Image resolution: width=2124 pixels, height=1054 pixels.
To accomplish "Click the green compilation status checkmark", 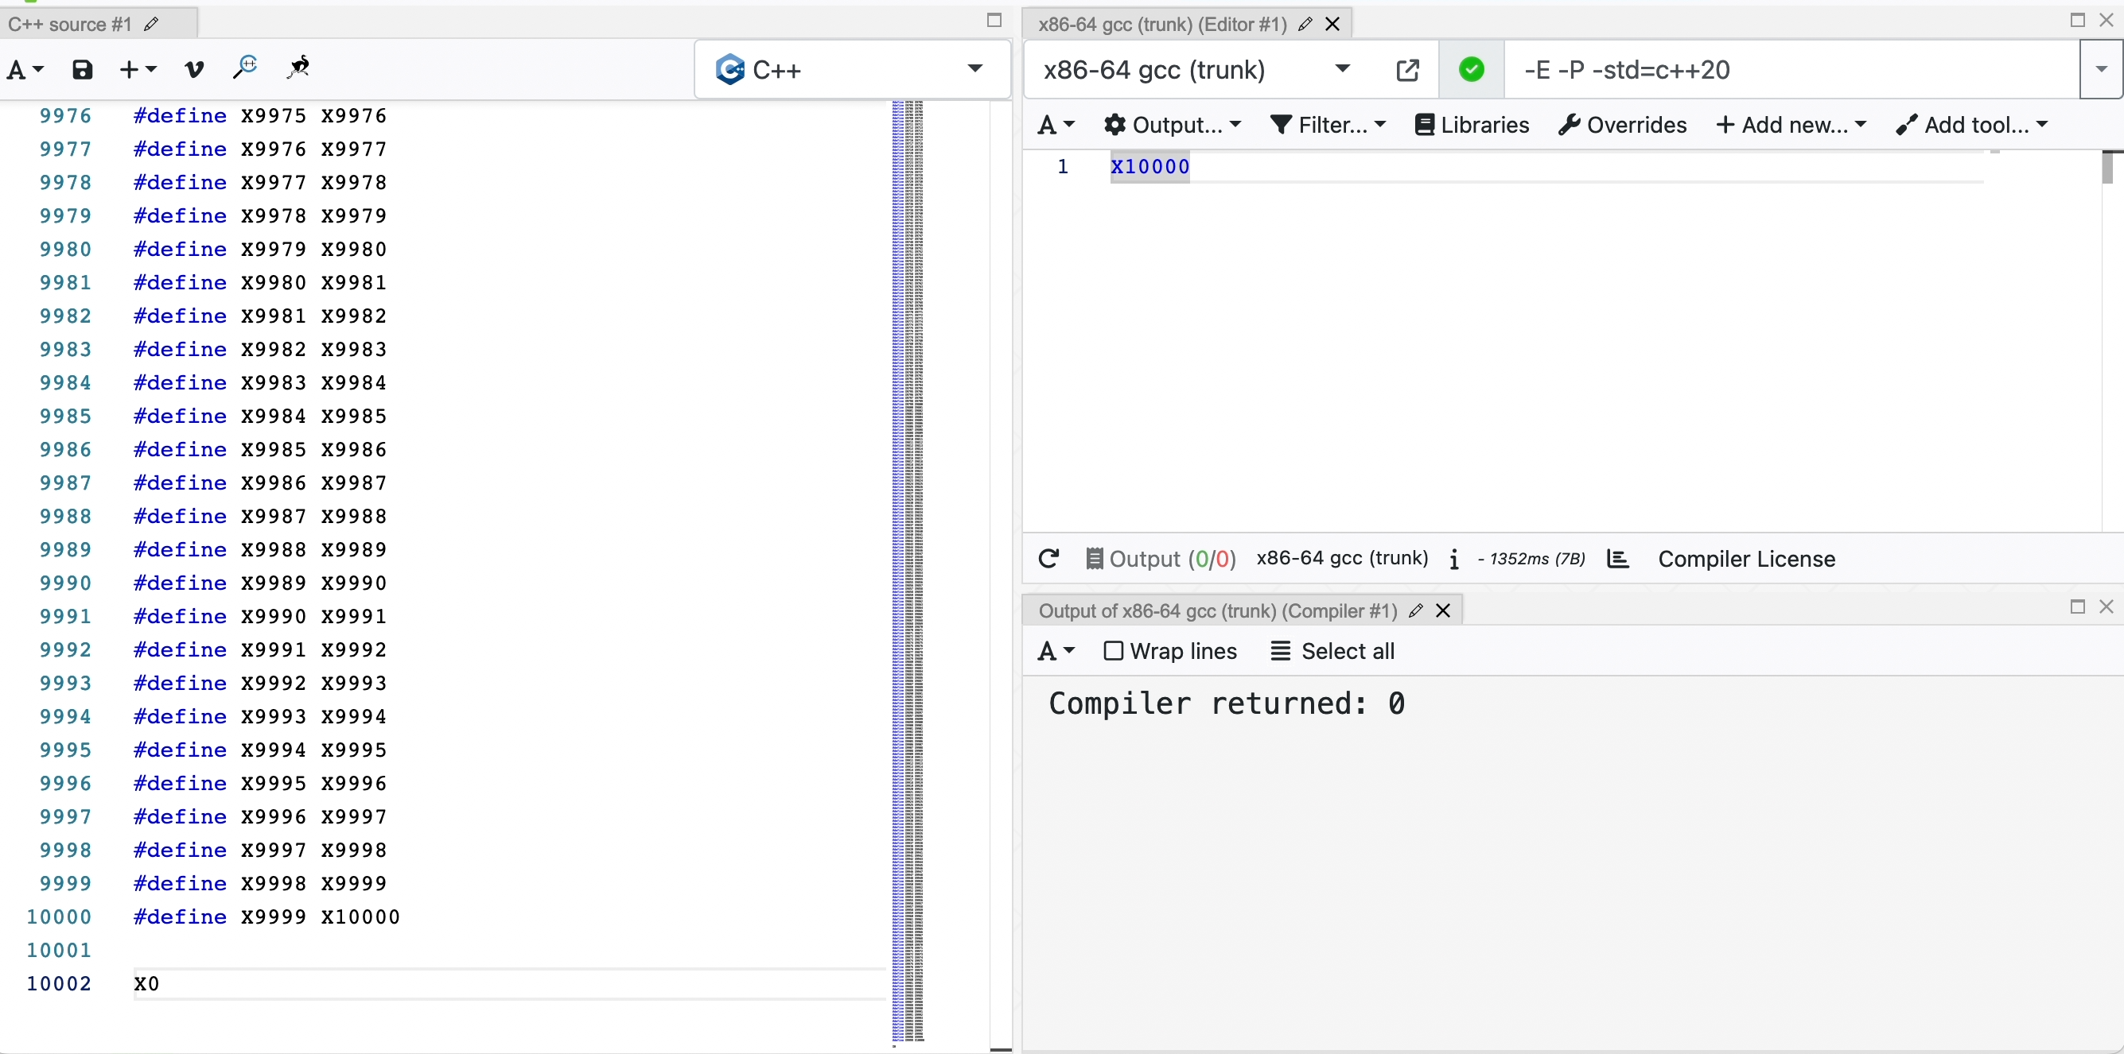I will pyautogui.click(x=1472, y=69).
